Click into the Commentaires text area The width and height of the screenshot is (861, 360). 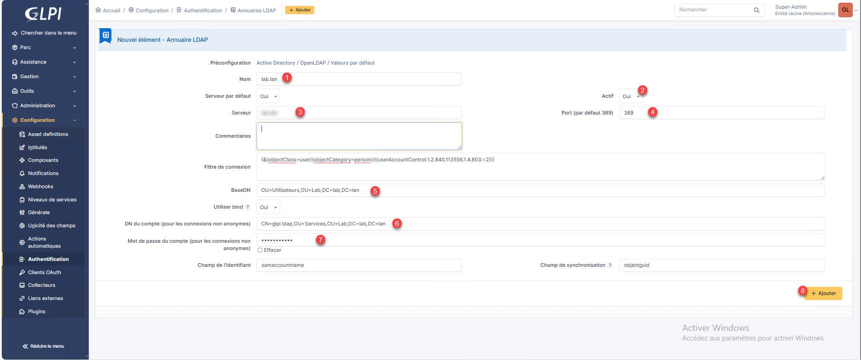359,136
